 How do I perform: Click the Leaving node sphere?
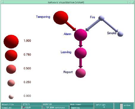tap(81, 53)
